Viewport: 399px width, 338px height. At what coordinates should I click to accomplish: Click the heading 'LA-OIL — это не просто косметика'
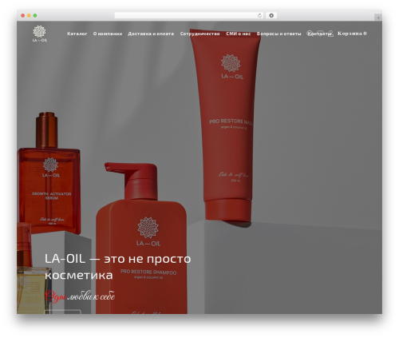(x=117, y=267)
